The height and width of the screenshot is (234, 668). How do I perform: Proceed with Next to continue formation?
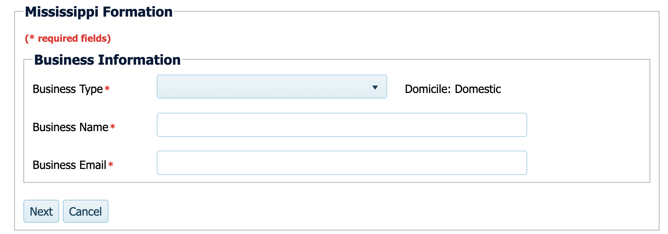41,211
